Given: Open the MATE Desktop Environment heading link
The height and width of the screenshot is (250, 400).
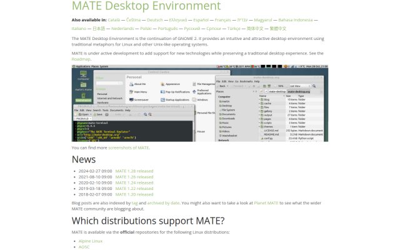Looking at the screenshot, I should tap(146, 6).
